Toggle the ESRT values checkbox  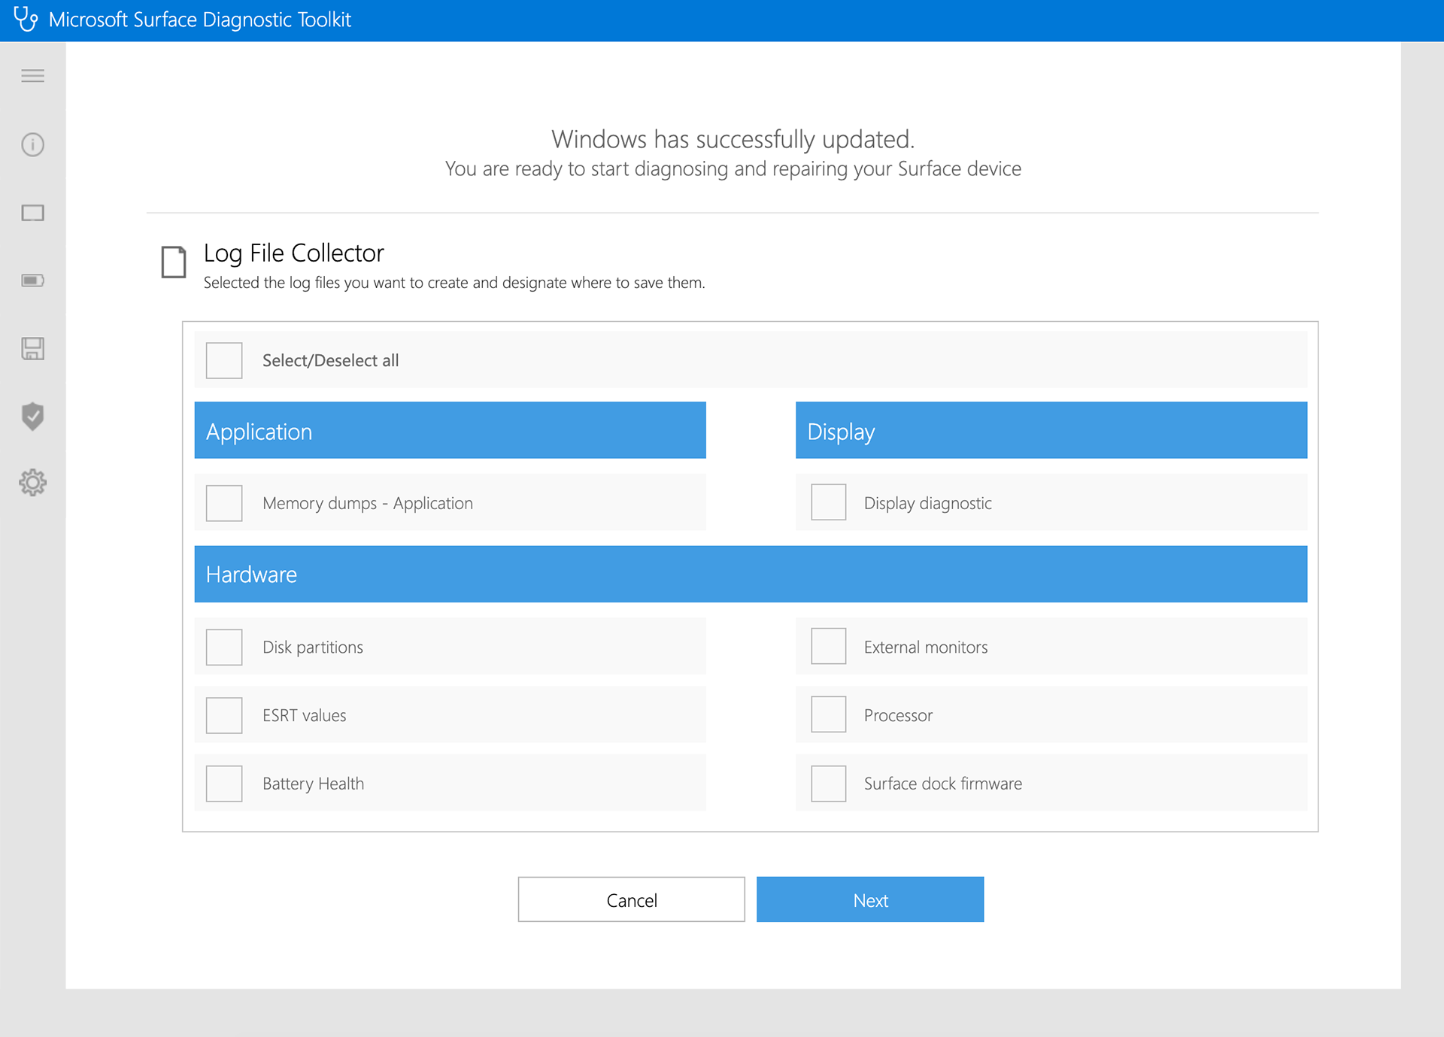pos(224,715)
